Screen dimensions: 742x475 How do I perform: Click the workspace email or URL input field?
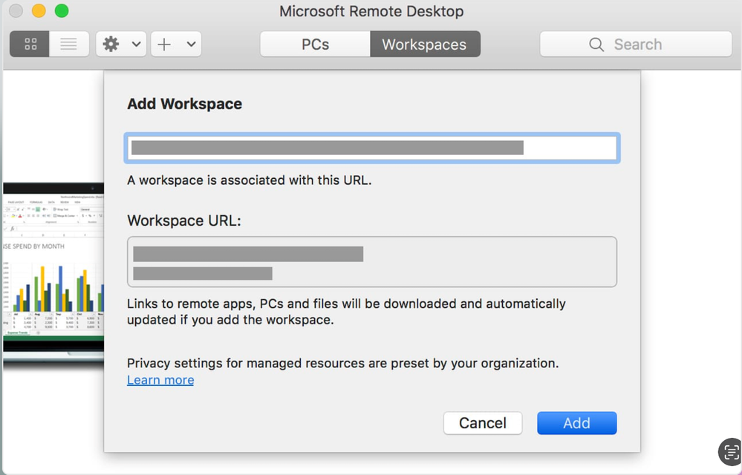pos(372,148)
